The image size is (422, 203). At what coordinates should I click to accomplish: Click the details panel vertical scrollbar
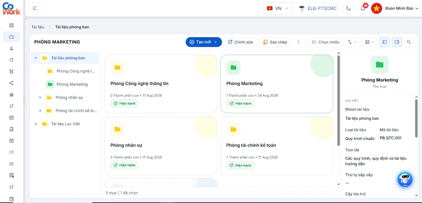coord(416,118)
